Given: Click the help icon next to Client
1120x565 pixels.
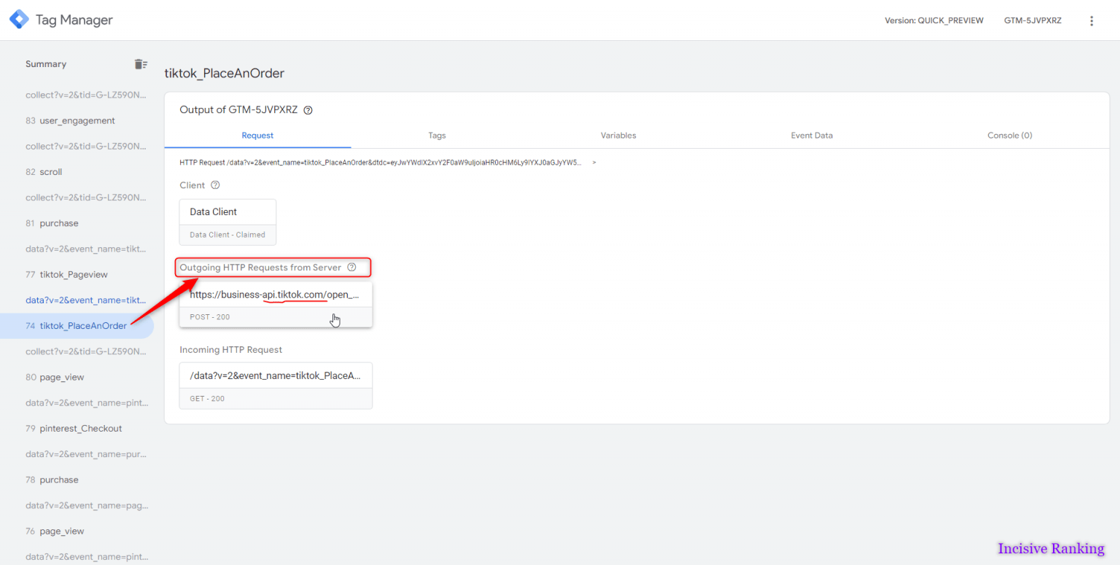Looking at the screenshot, I should click(x=215, y=184).
